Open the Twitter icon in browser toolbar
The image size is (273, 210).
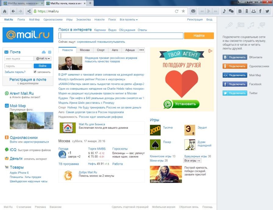pos(267,11)
